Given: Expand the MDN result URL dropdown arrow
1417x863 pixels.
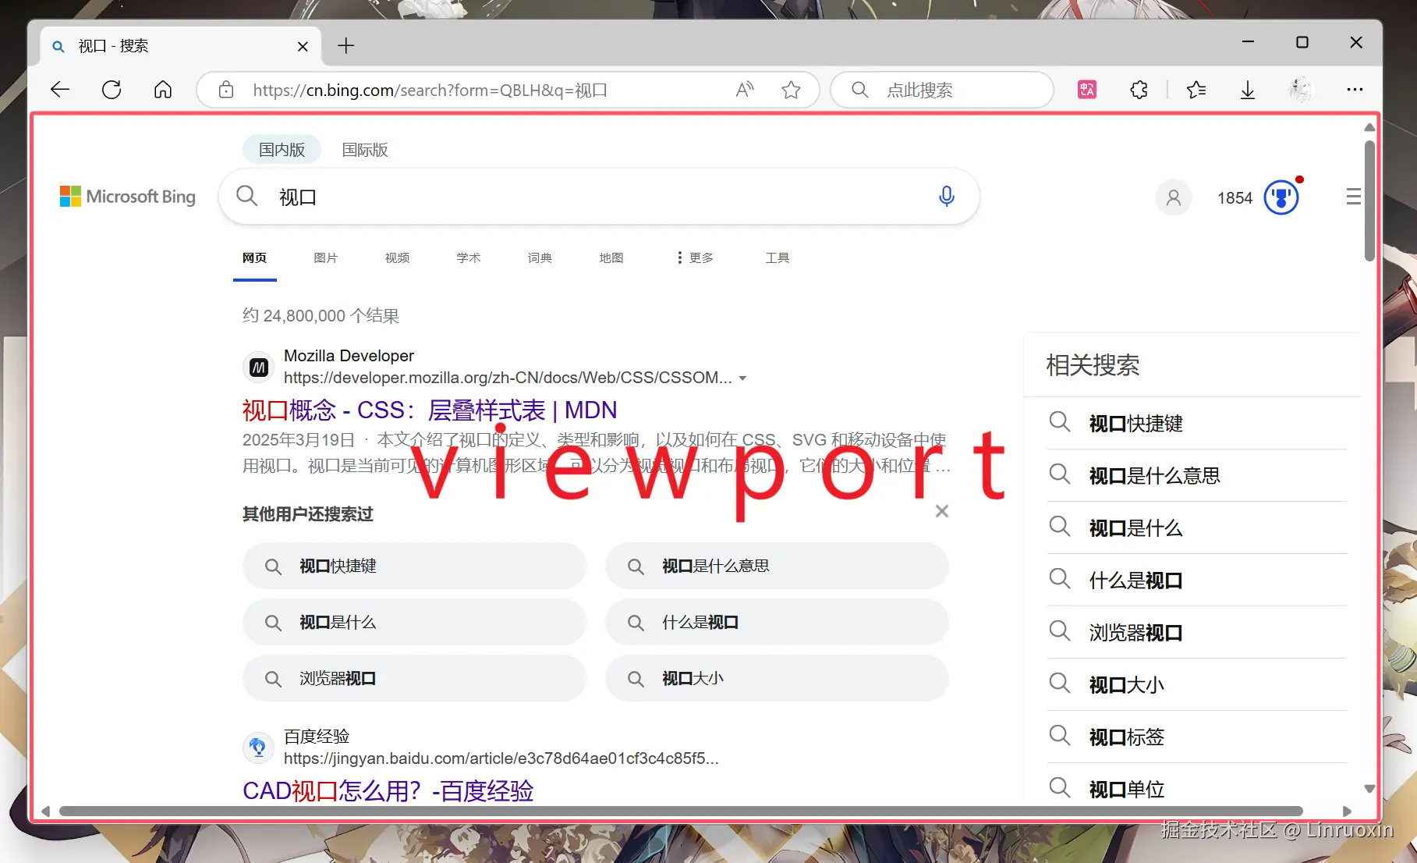Looking at the screenshot, I should (x=743, y=378).
